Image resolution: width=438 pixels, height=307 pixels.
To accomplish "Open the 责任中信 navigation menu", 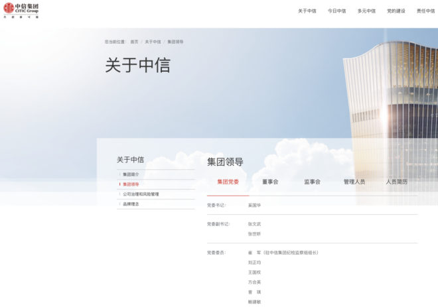I will tap(425, 11).
